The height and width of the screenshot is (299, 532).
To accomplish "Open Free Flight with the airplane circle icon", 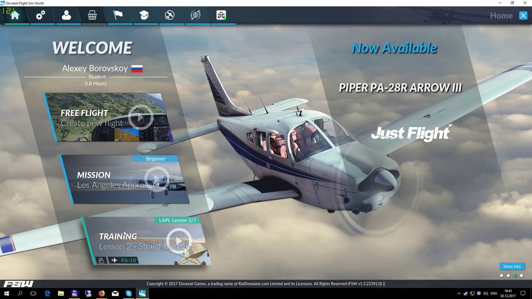I will pyautogui.click(x=170, y=15).
